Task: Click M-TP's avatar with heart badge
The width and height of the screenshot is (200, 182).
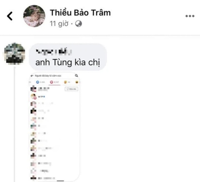Action: pos(33,97)
